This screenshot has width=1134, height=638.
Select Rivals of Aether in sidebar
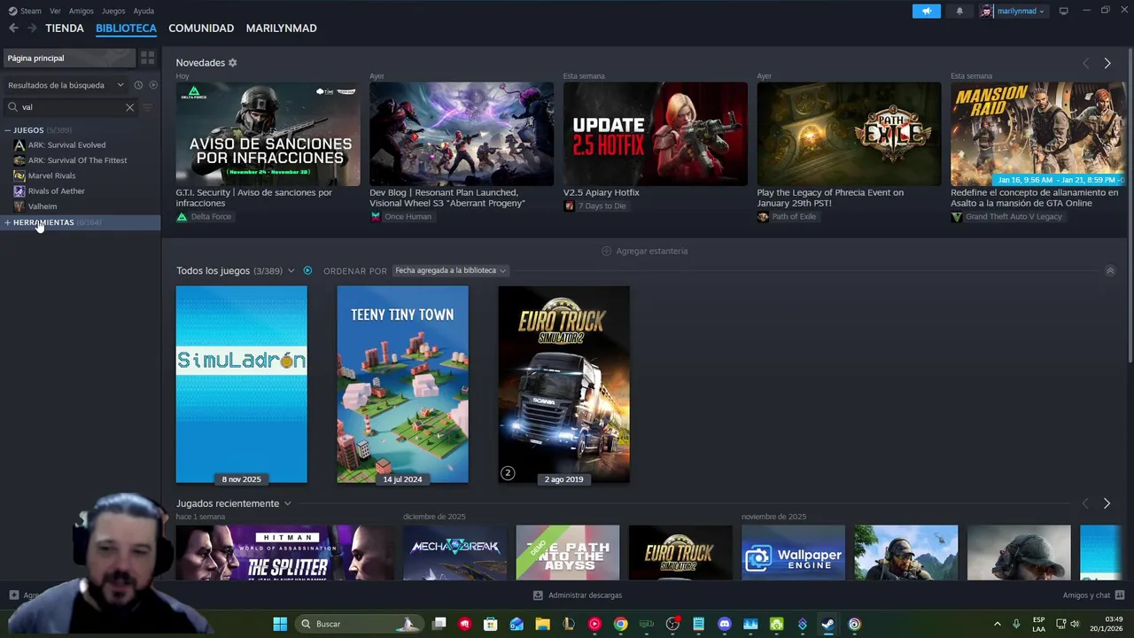[x=56, y=191]
